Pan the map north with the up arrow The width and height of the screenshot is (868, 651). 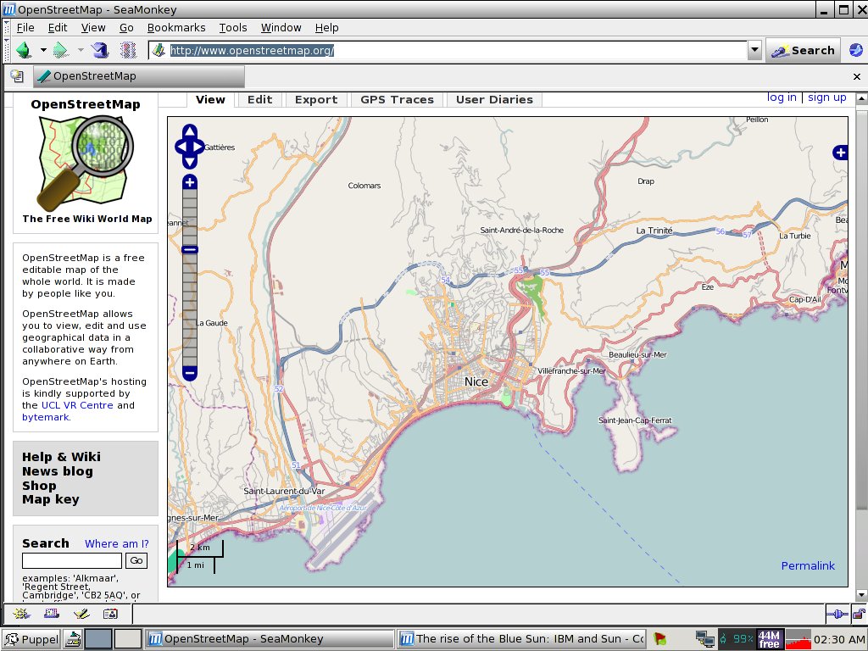[x=189, y=131]
